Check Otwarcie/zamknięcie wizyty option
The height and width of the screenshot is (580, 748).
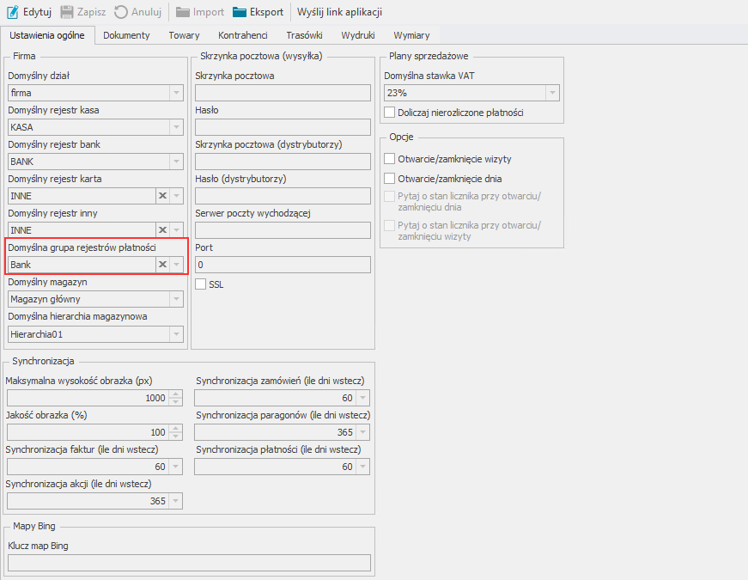pyautogui.click(x=390, y=159)
